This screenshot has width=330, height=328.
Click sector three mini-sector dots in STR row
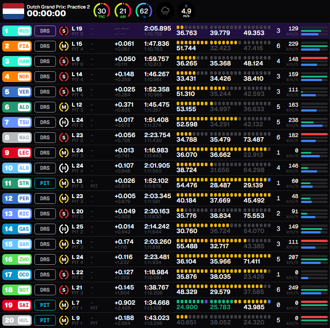(x=257, y=180)
